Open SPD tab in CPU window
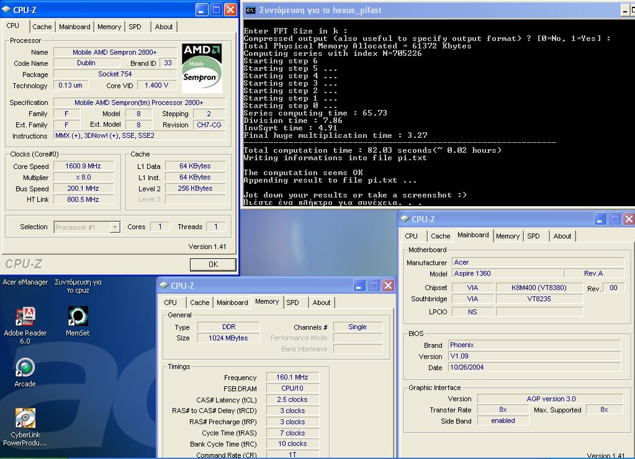The image size is (635, 459). (135, 27)
